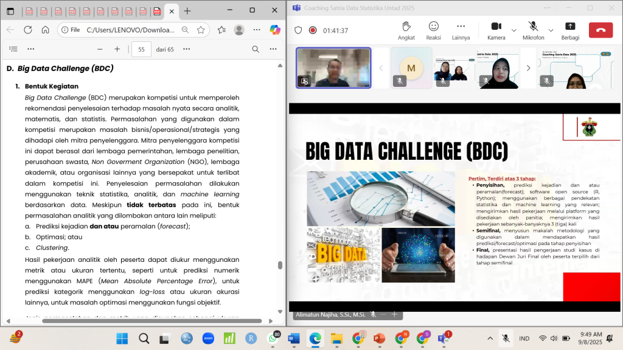The width and height of the screenshot is (623, 350).
Task: Open the PDF table of contents icon
Action: click(x=13, y=49)
